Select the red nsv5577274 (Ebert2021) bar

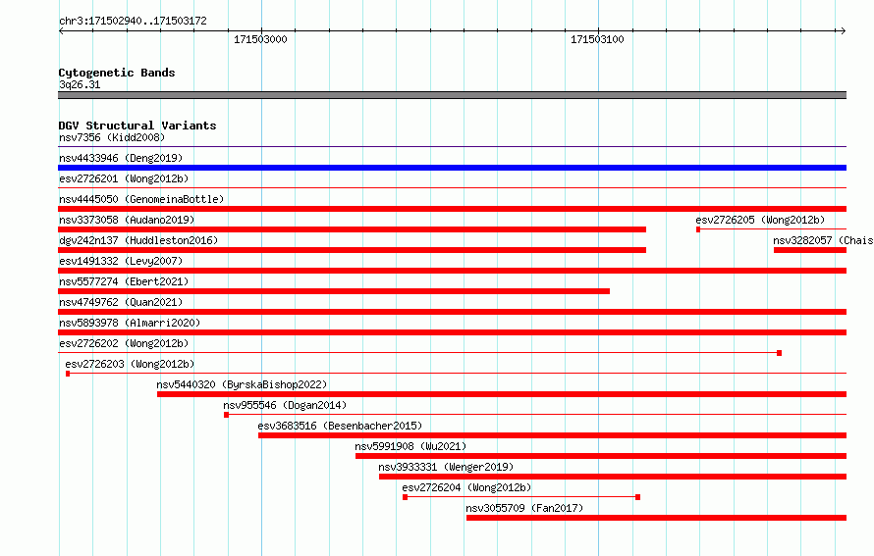coord(334,291)
